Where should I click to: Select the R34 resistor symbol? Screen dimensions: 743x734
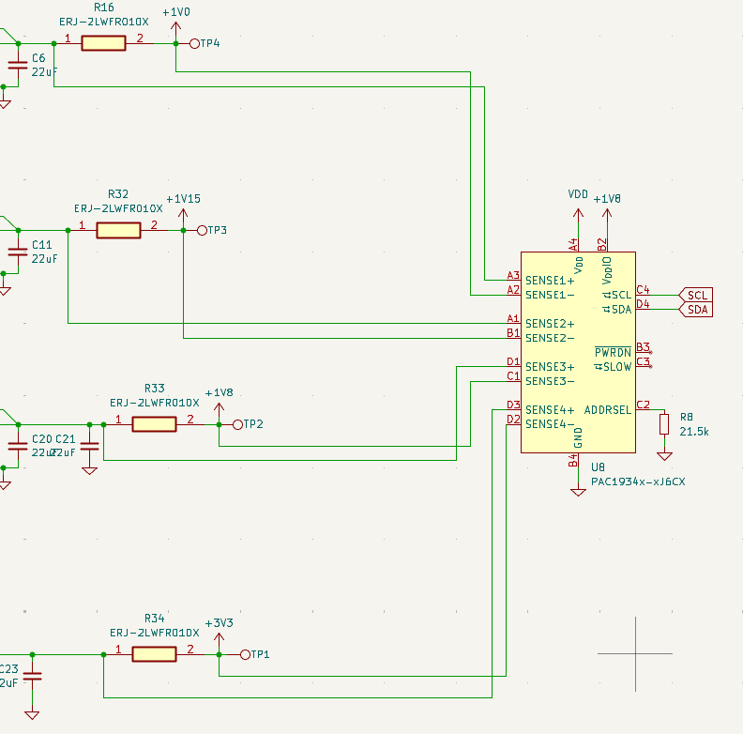click(154, 654)
